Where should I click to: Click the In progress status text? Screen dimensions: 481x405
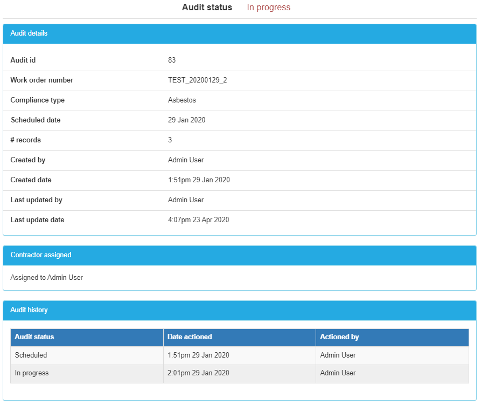click(x=268, y=8)
